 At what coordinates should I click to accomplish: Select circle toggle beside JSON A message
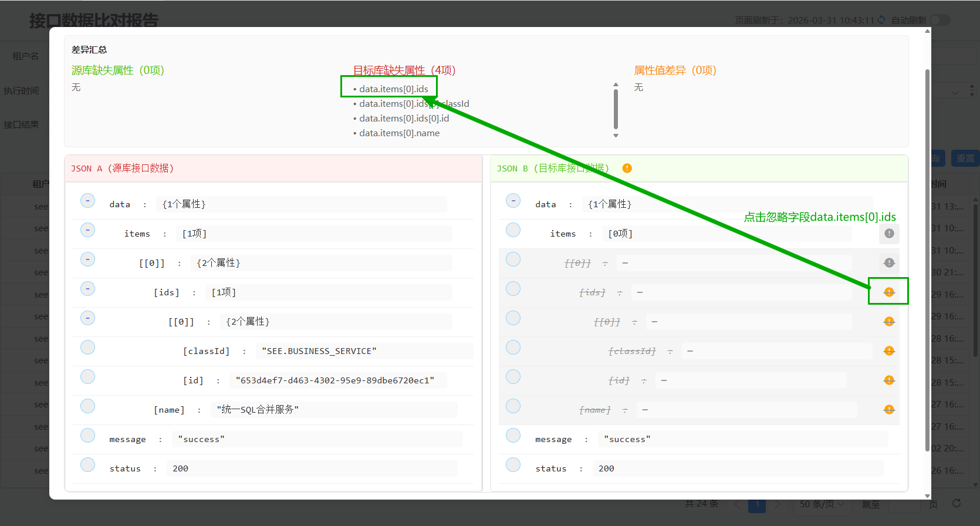(88, 436)
